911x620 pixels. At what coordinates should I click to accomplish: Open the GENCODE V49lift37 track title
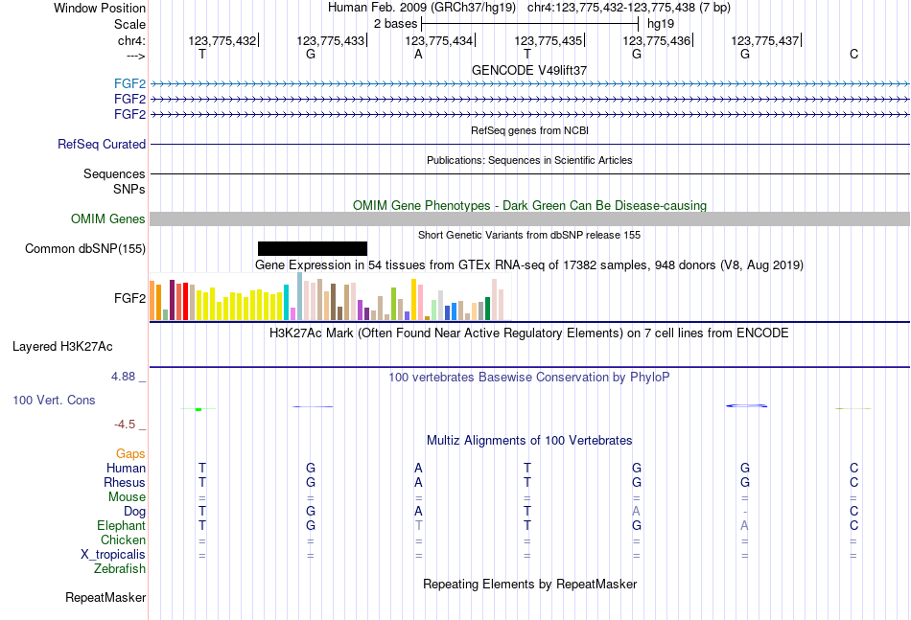(529, 70)
